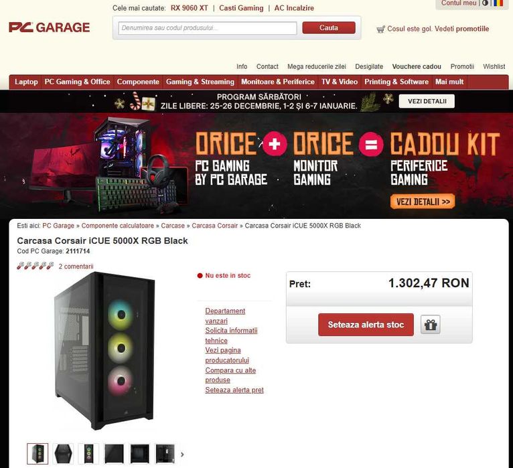
Task: Focus the product search input field
Action: 208,28
